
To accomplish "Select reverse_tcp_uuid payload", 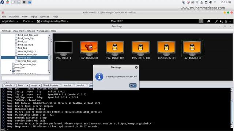I will pos(27,61).
